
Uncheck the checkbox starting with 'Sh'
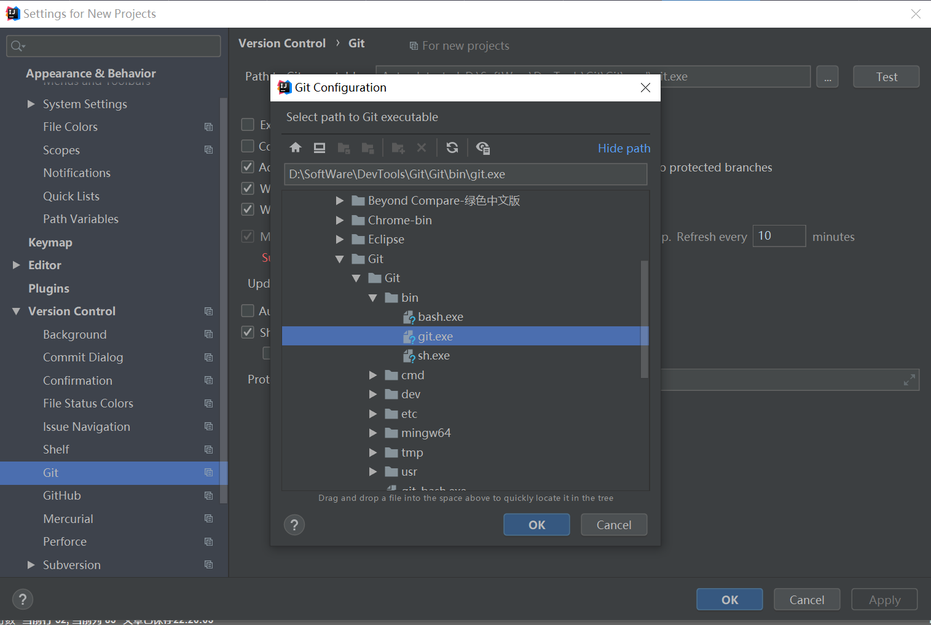[x=248, y=332]
